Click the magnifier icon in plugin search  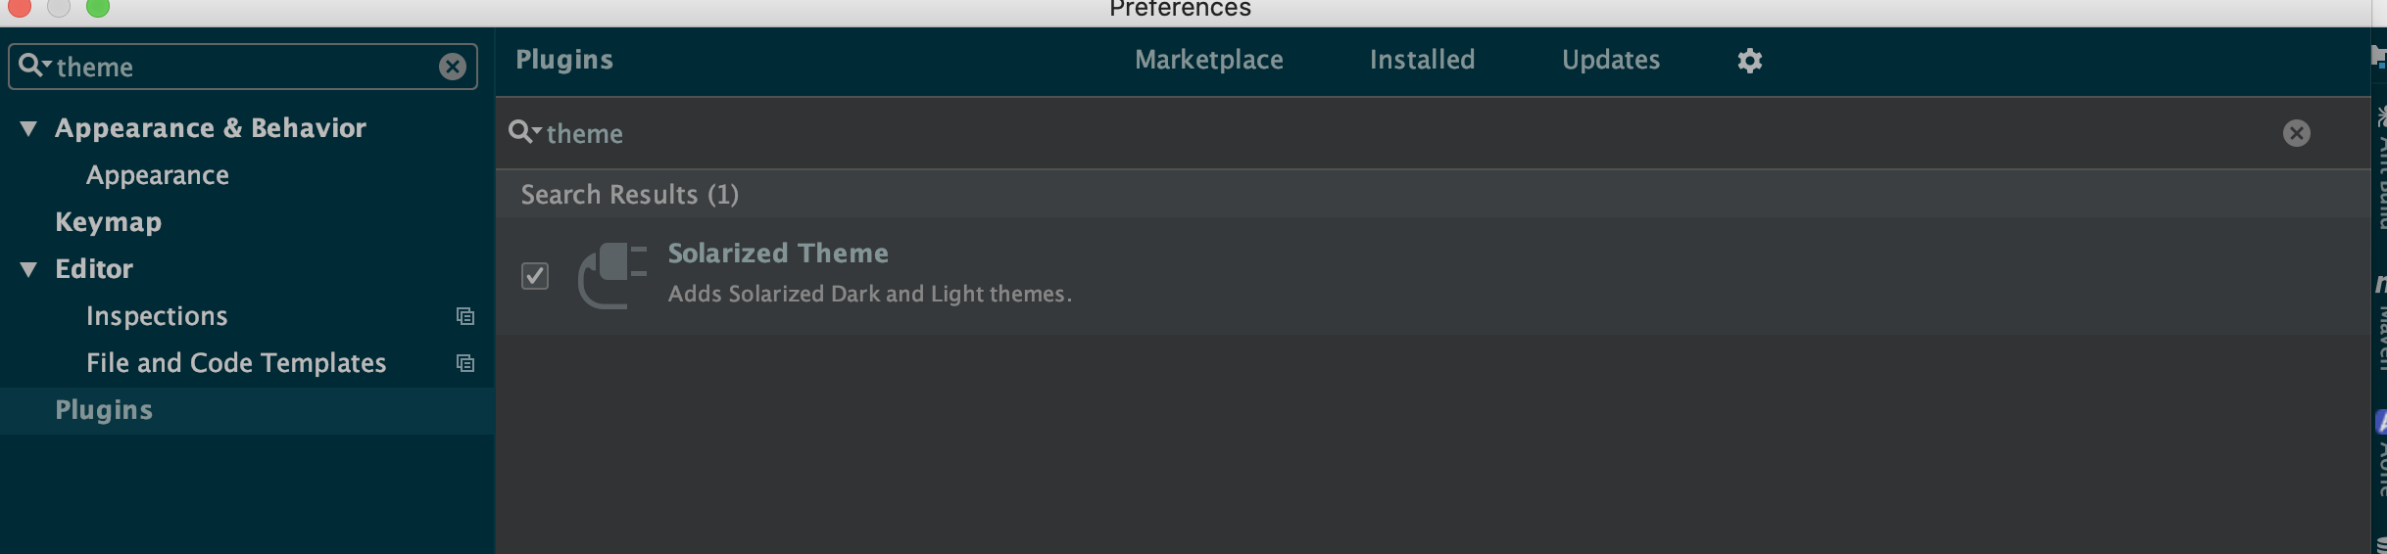point(523,132)
